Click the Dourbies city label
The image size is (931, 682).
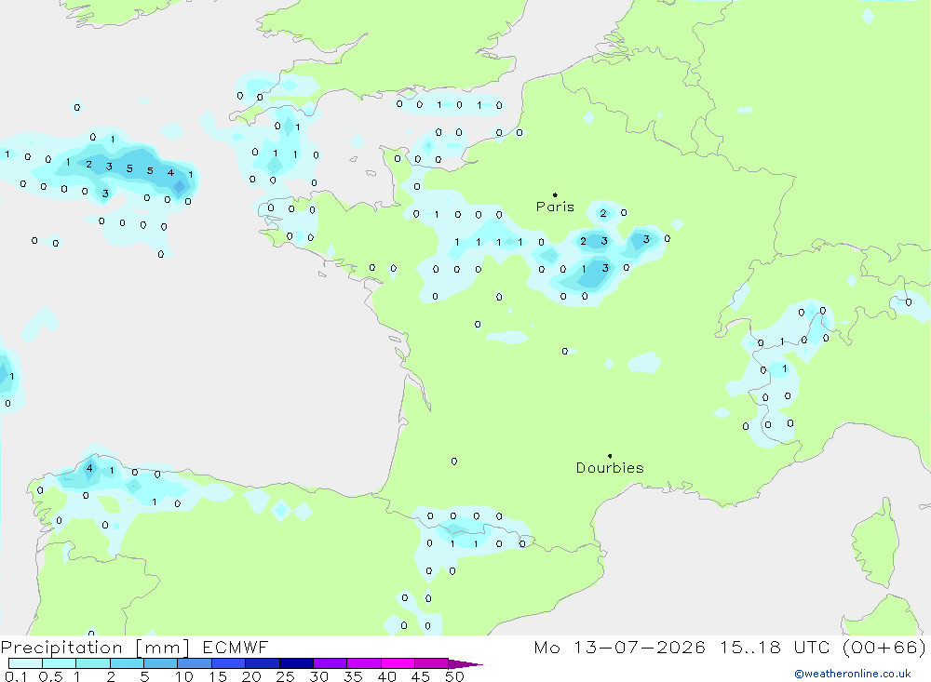pos(610,468)
